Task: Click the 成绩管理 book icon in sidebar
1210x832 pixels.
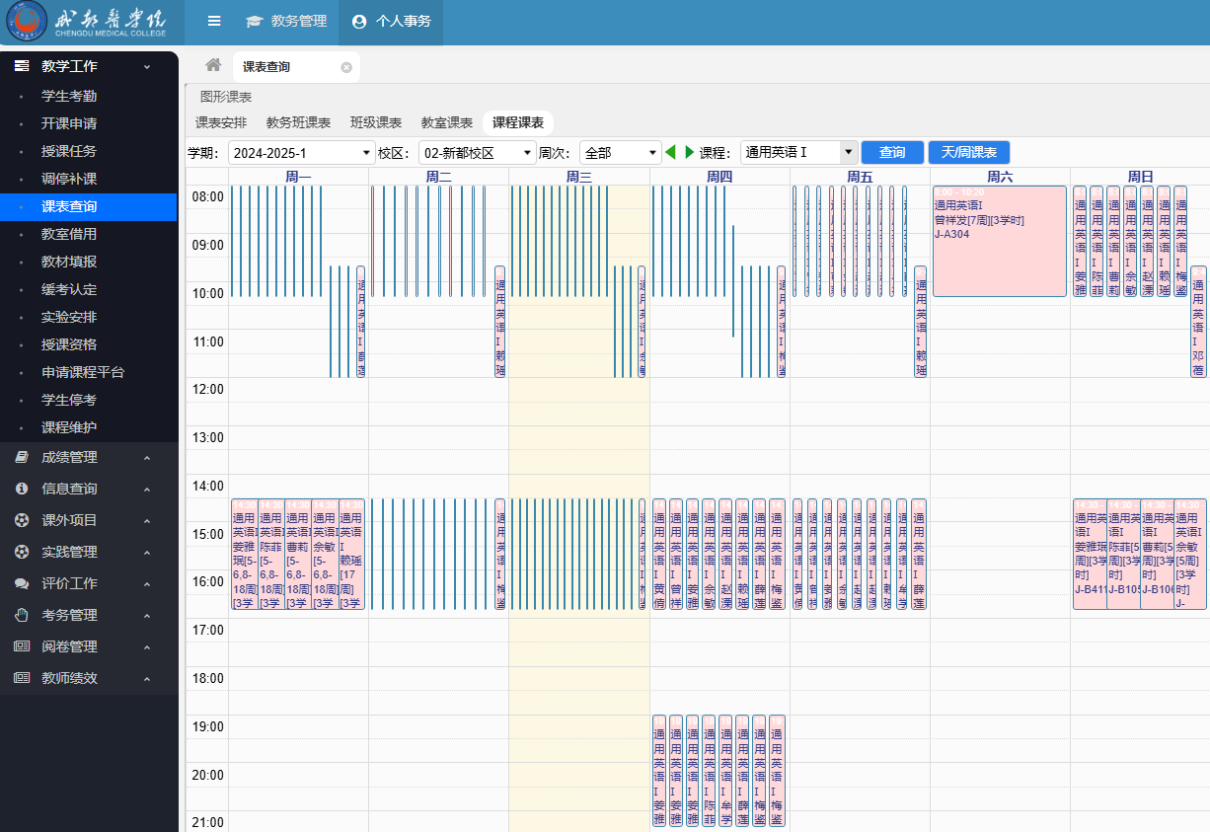Action: click(21, 457)
